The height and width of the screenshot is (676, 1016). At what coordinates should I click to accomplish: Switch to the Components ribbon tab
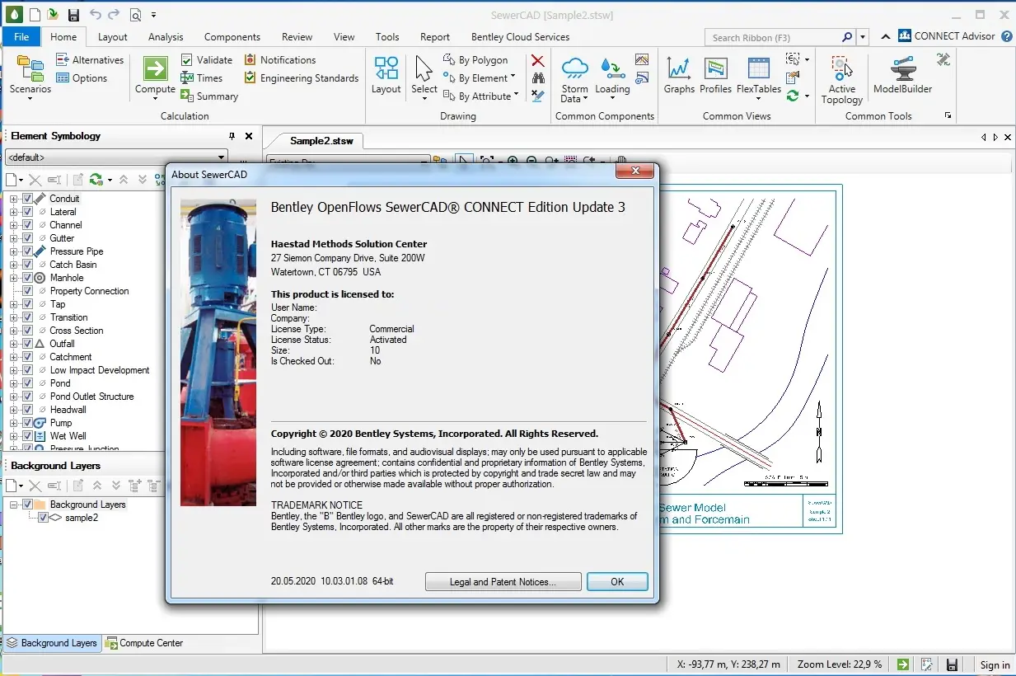(232, 36)
